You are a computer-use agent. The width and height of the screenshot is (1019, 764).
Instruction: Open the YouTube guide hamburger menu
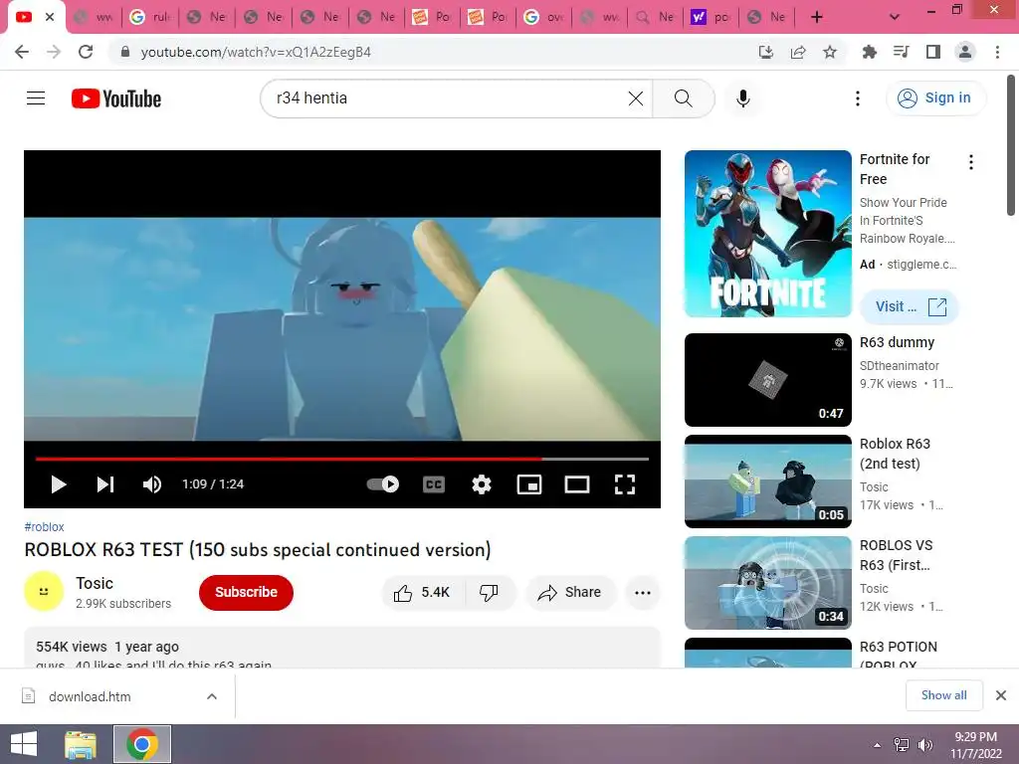pyautogui.click(x=36, y=98)
